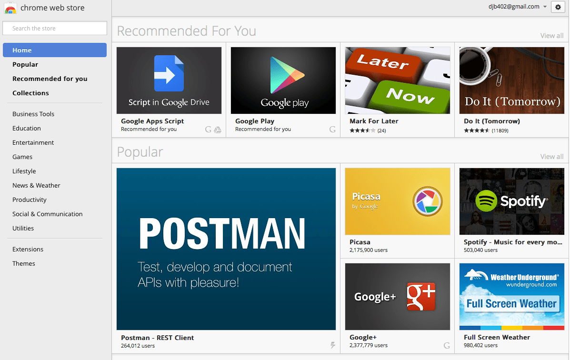Viewport: 570px width, 360px height.
Task: Click the Picasa pinwheel logo thumbnail
Action: pos(428,201)
